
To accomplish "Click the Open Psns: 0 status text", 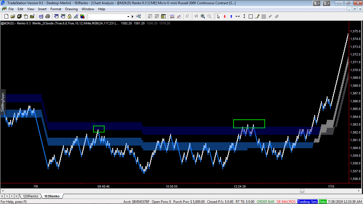I will pyautogui.click(x=161, y=202).
